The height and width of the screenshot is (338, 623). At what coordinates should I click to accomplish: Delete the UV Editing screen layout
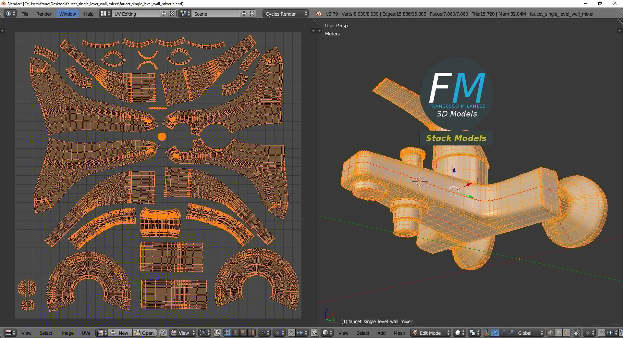[173, 14]
